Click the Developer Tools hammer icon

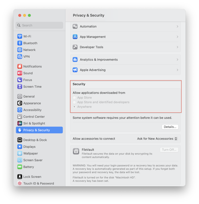tap(75, 47)
